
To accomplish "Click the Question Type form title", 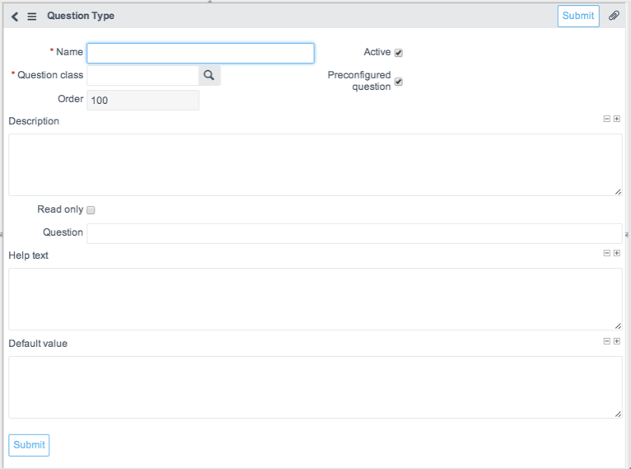I will [81, 16].
